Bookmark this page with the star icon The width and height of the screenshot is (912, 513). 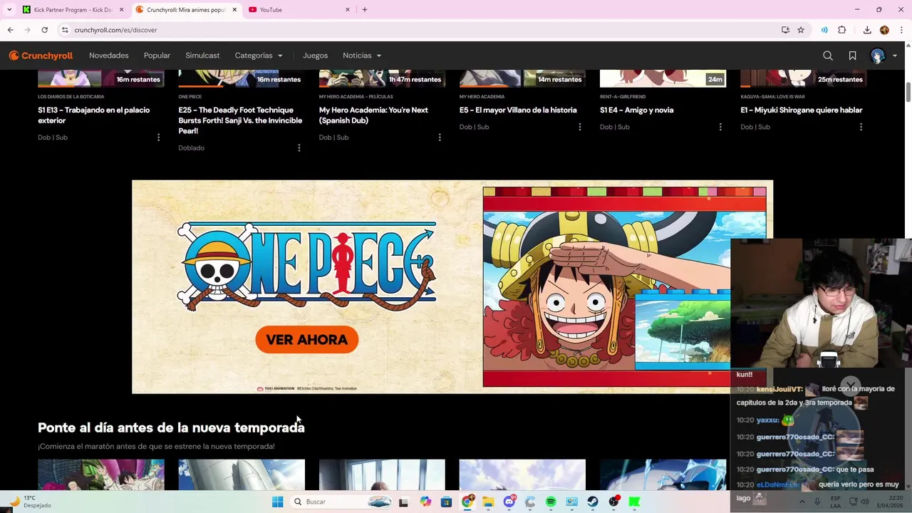[x=801, y=30]
